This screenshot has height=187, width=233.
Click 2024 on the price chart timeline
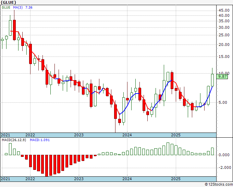[127, 135]
